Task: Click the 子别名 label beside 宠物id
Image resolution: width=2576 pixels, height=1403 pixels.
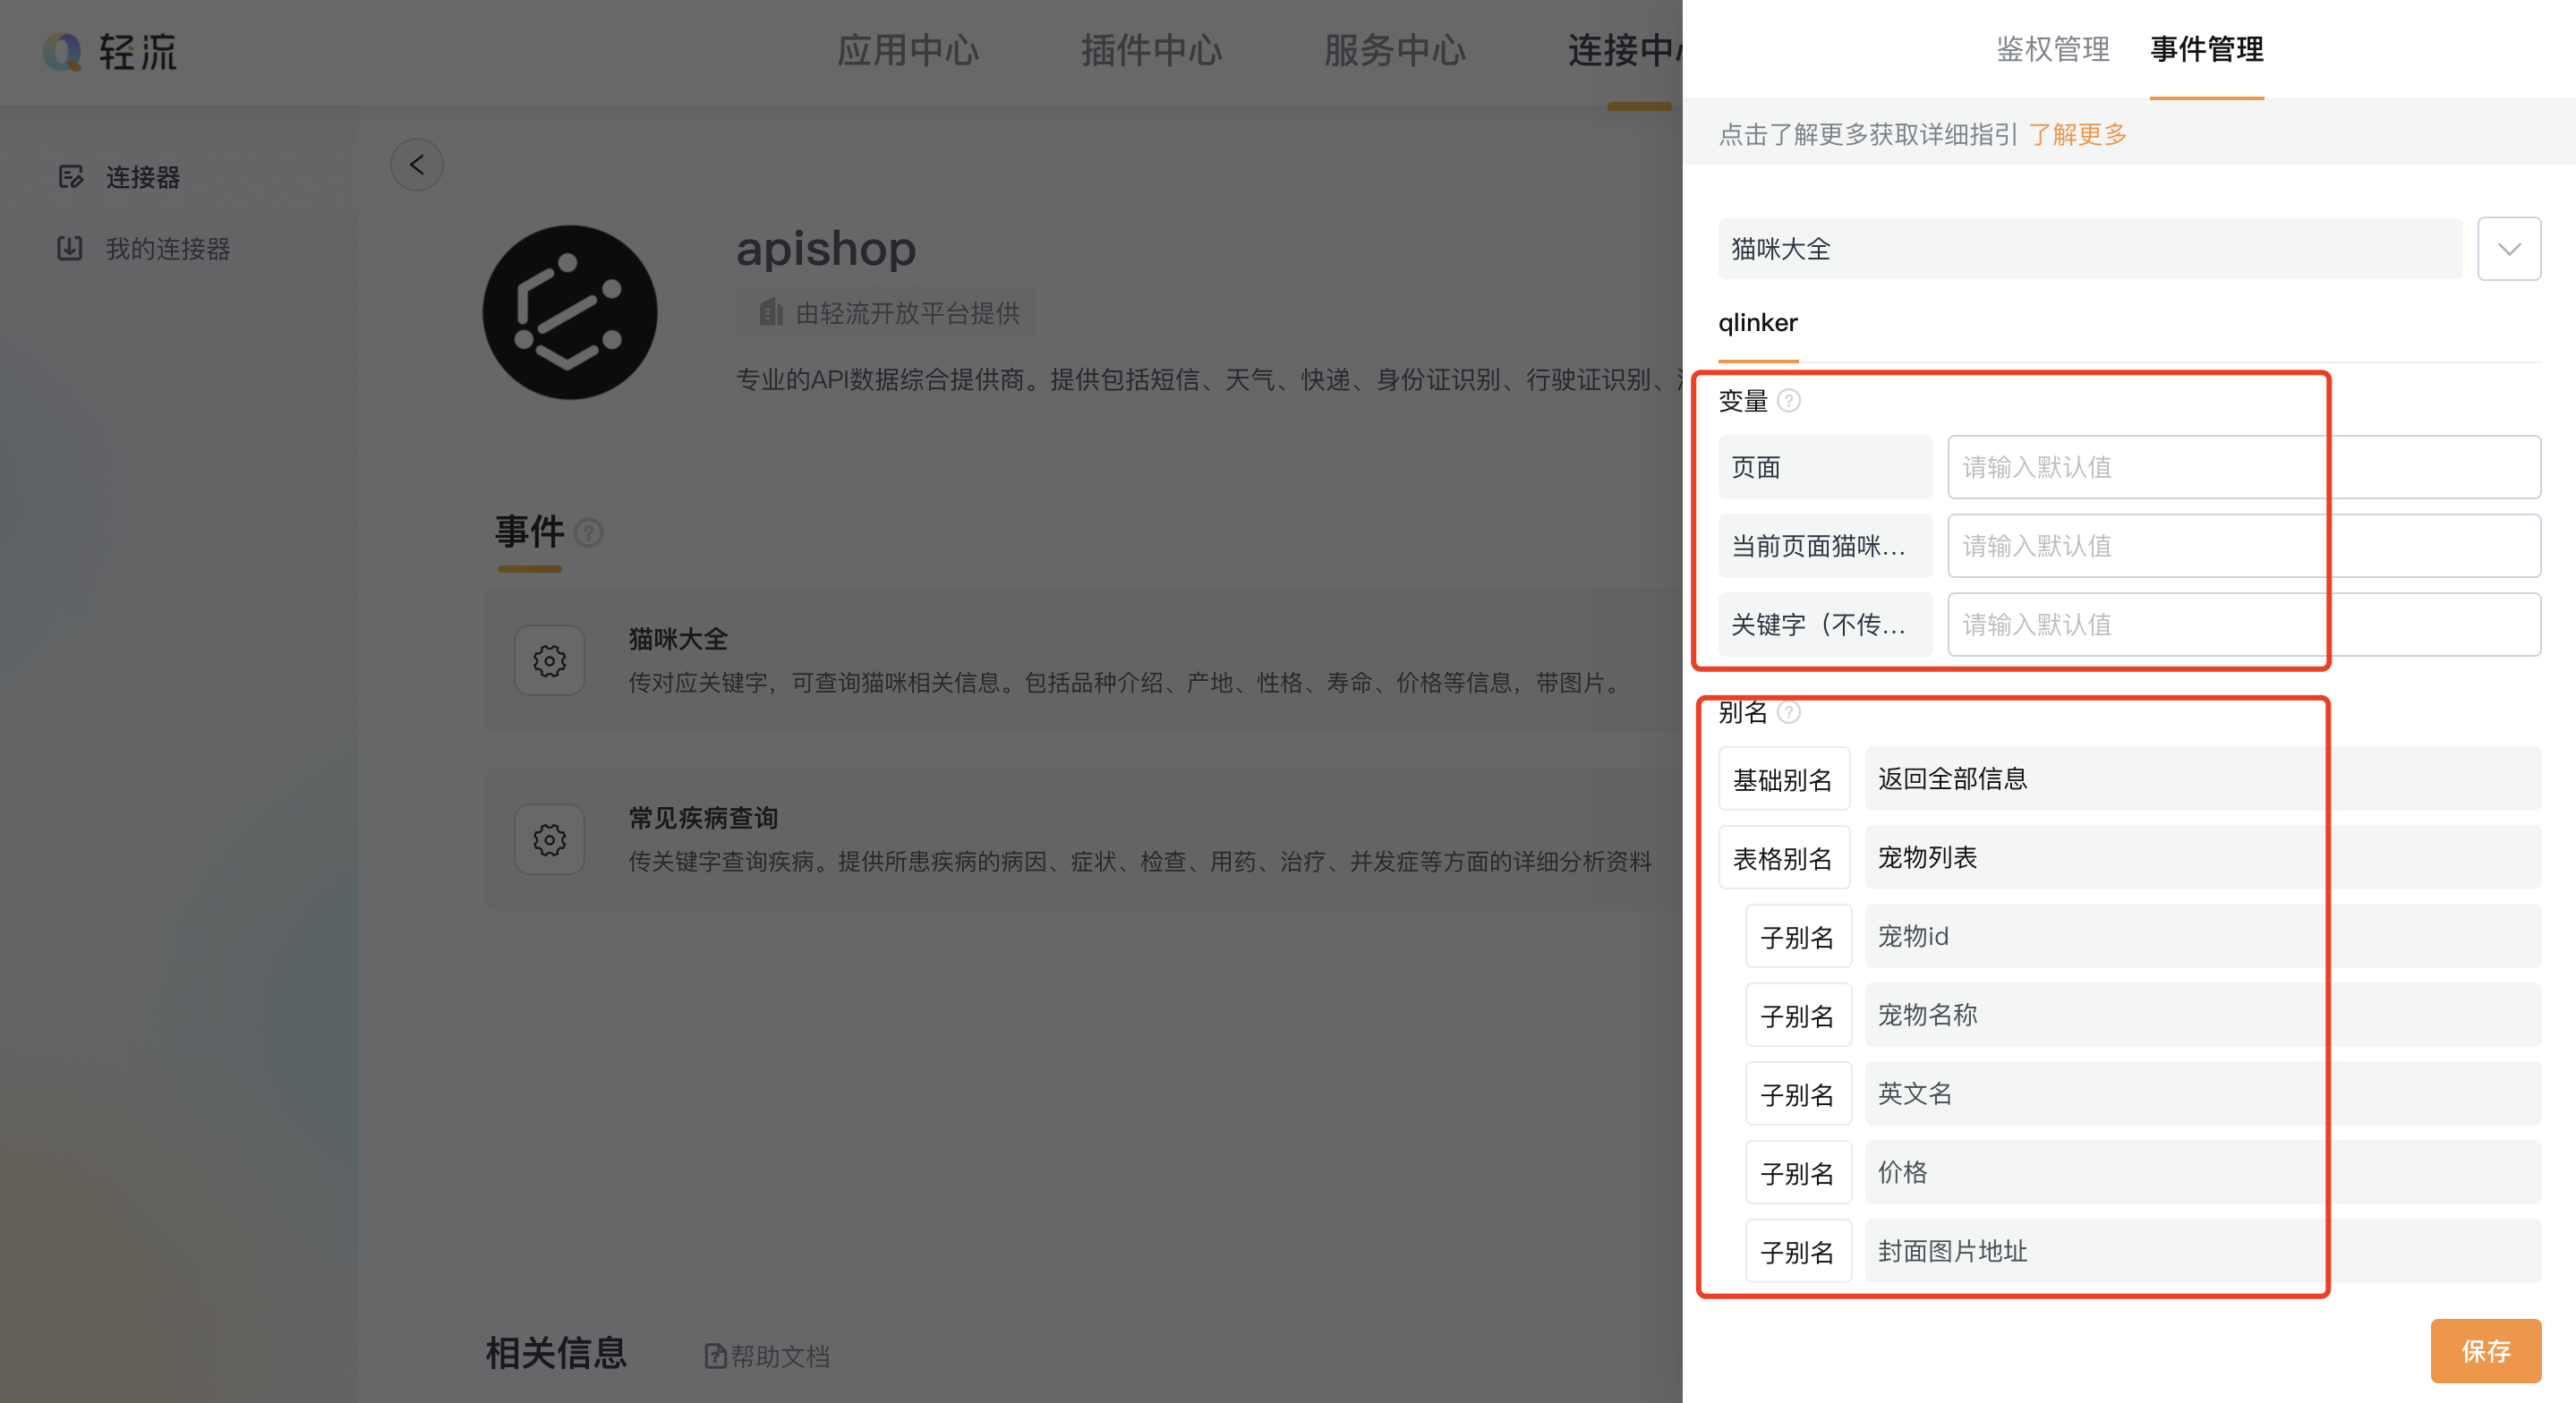Action: pos(1797,937)
